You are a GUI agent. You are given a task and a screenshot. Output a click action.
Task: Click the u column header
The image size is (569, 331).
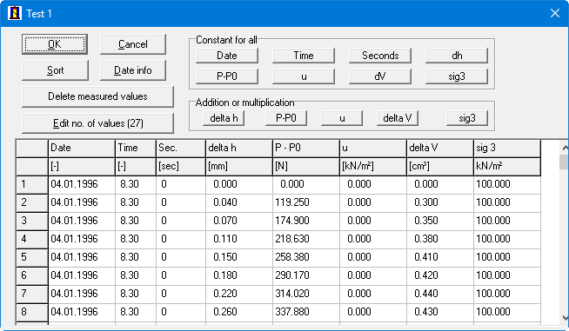click(373, 149)
